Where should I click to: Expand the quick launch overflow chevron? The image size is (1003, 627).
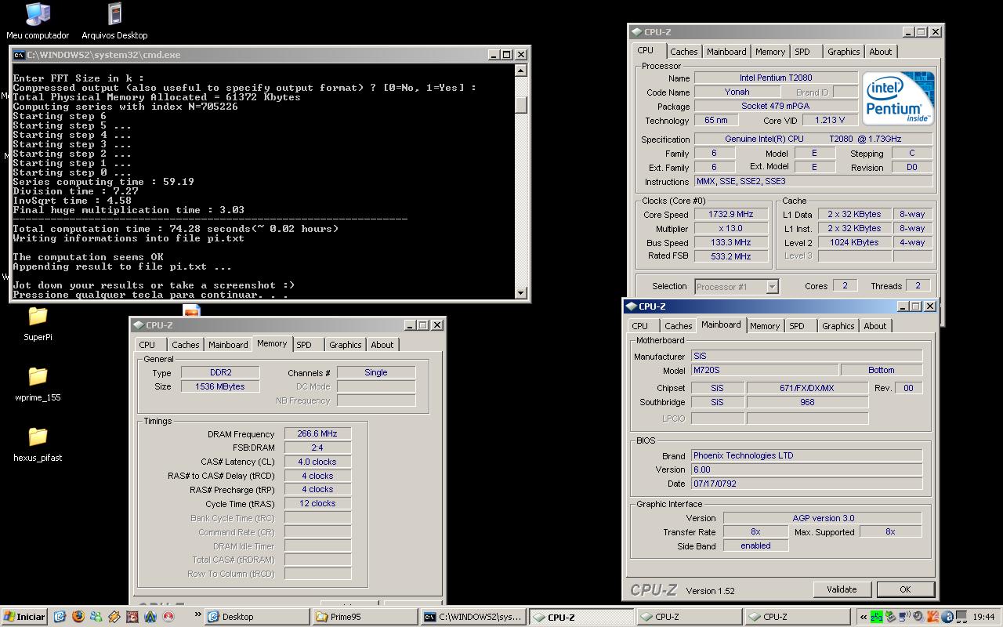198,614
